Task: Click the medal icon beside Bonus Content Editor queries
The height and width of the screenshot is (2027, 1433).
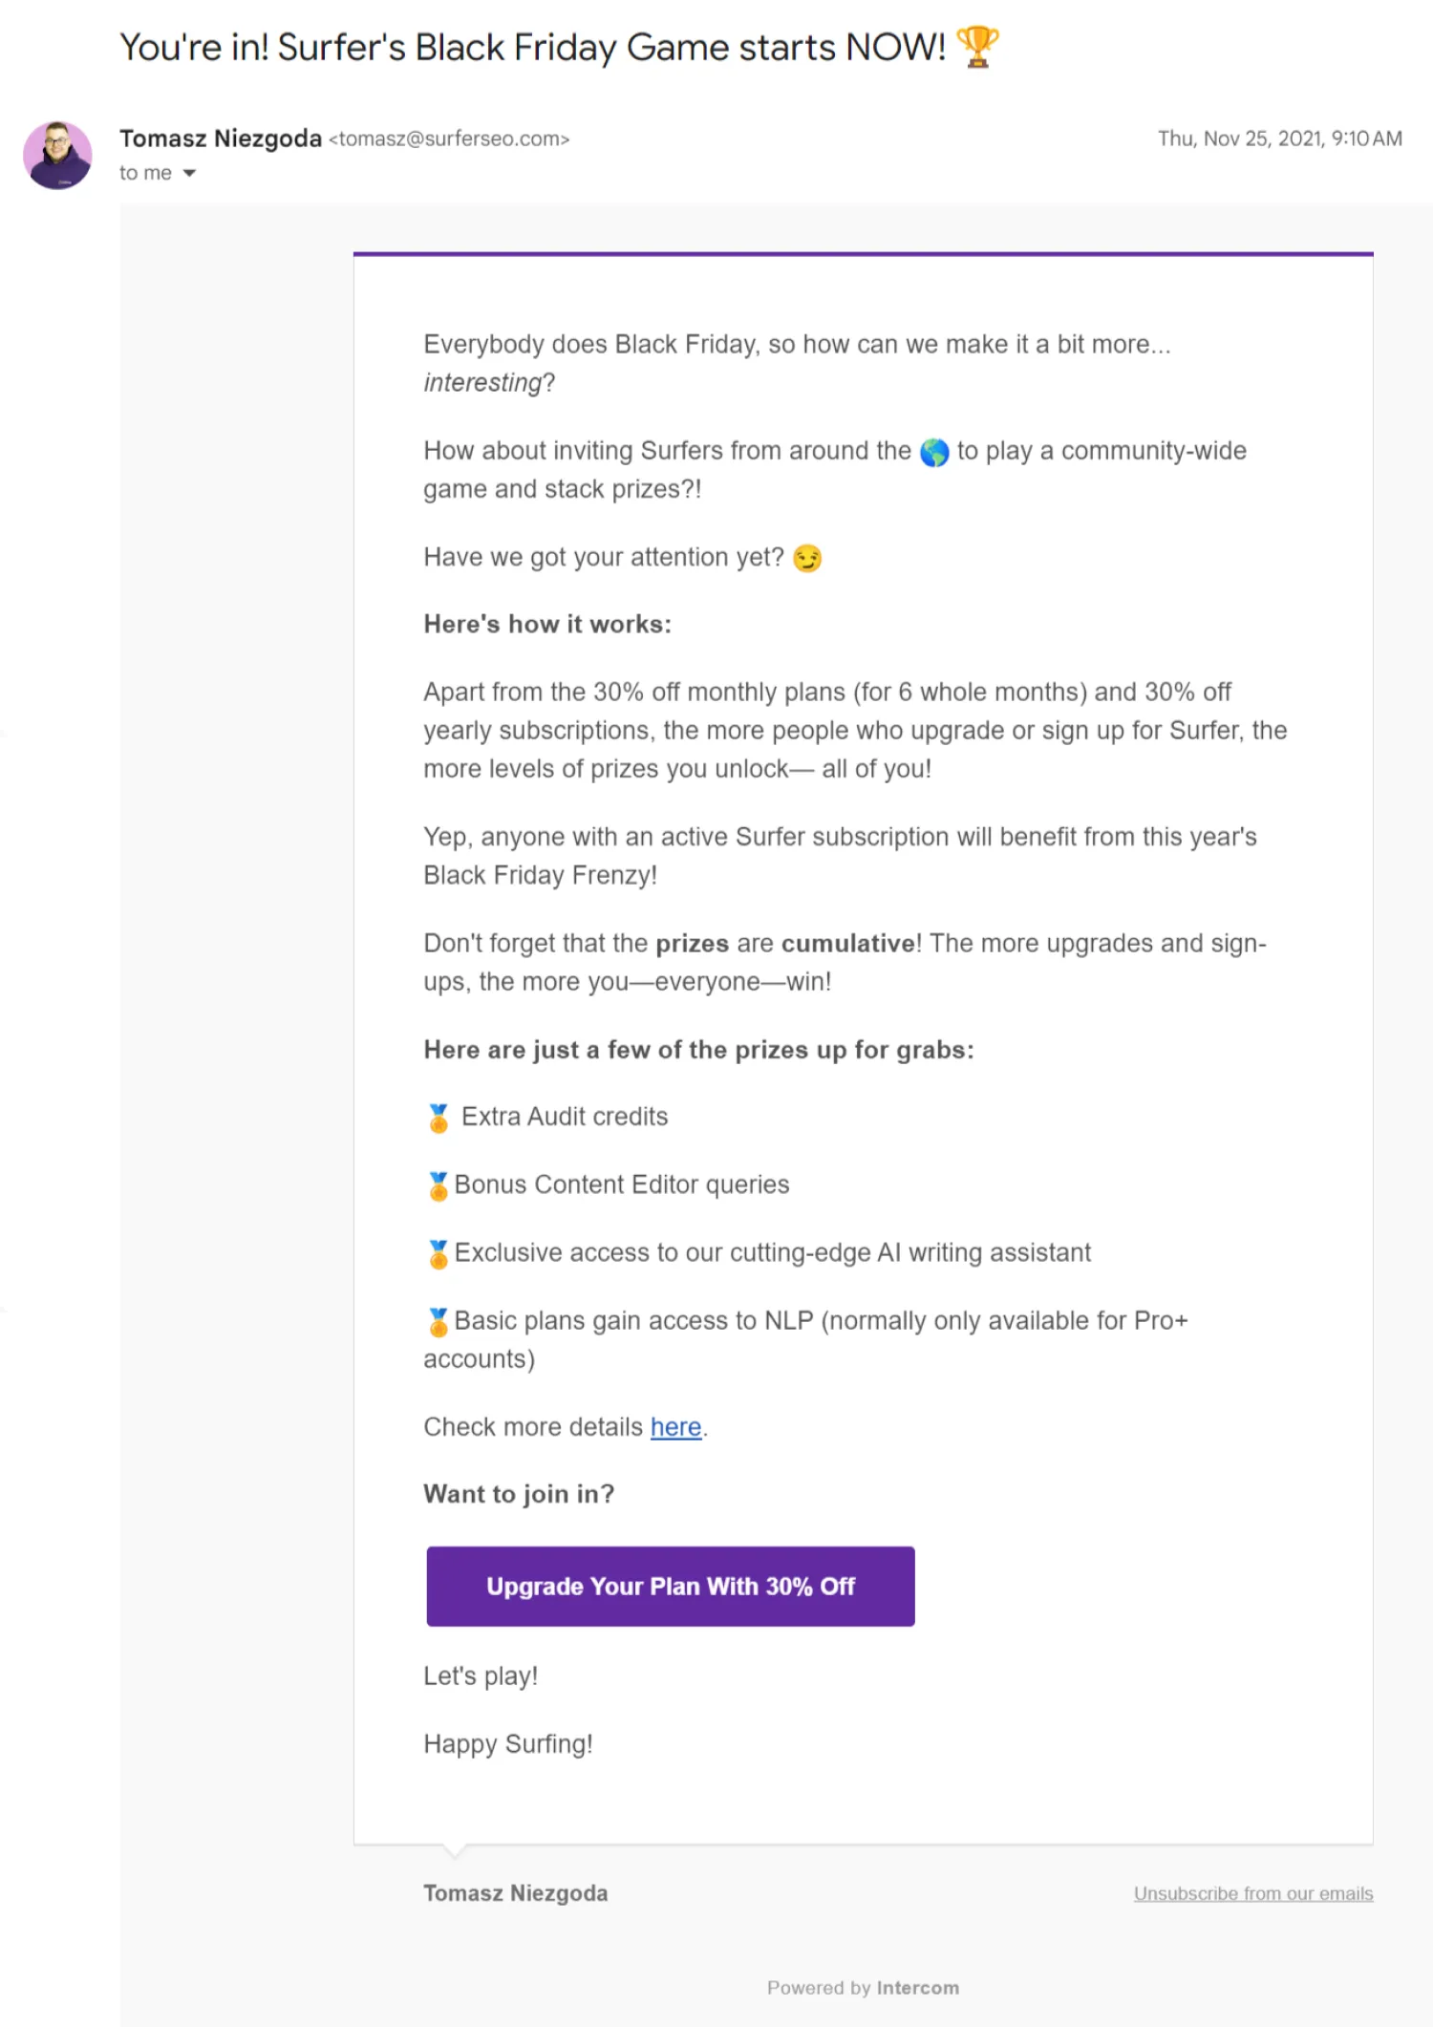Action: click(x=438, y=1185)
